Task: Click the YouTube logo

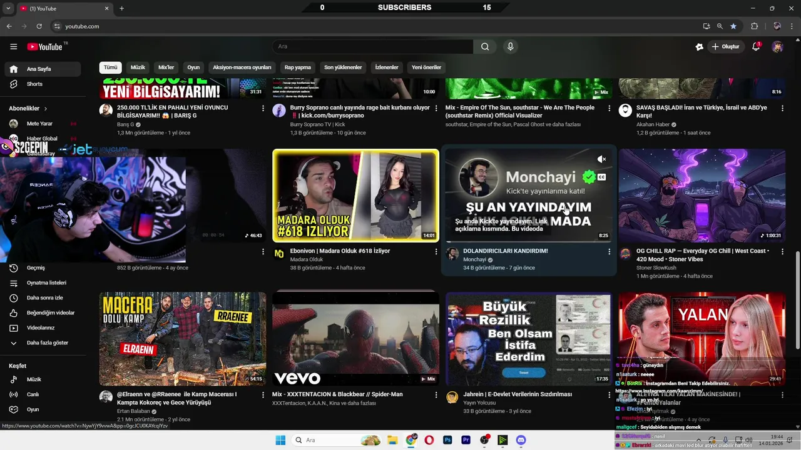Action: [44, 46]
